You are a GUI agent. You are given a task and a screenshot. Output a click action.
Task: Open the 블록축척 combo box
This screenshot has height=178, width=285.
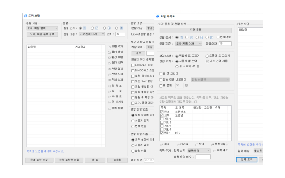coord(199,150)
